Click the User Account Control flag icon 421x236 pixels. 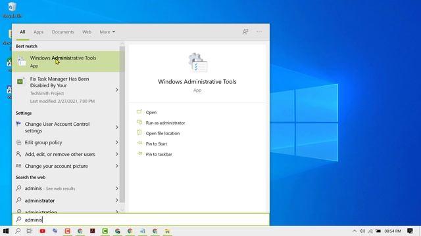(x=18, y=124)
